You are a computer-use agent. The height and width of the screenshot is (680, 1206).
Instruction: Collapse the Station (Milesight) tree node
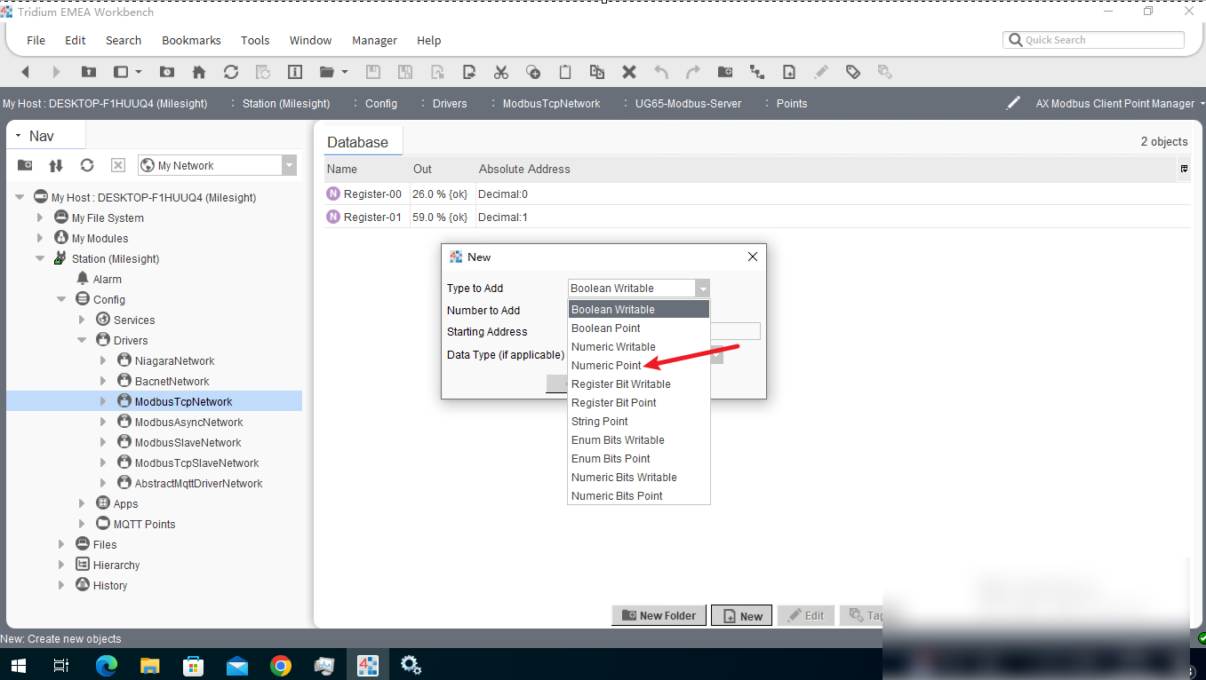tap(40, 258)
